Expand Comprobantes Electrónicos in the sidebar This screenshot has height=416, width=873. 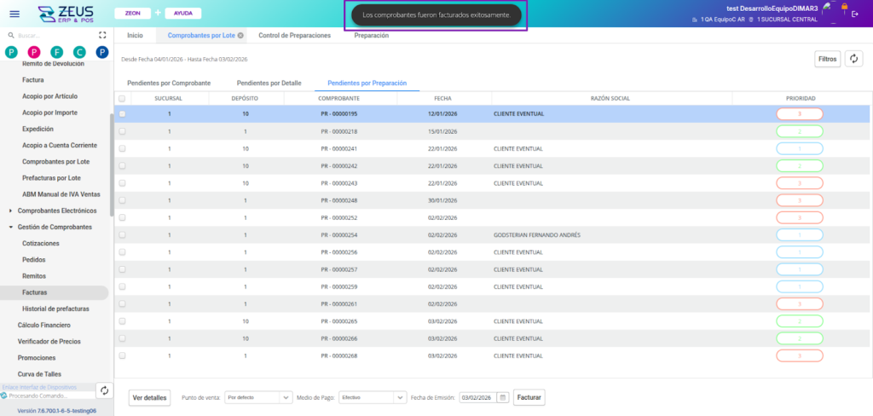9,211
